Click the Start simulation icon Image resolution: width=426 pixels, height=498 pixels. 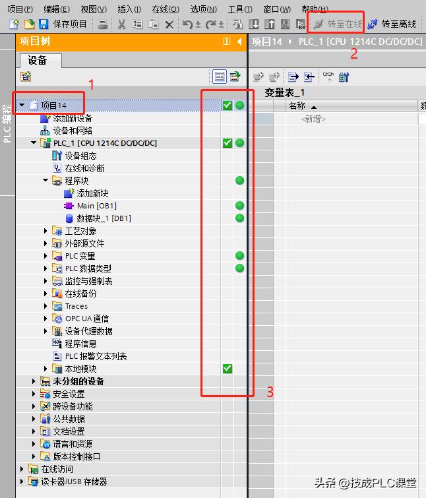pyautogui.click(x=286, y=24)
